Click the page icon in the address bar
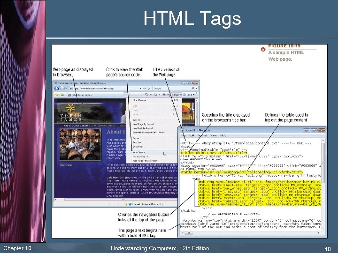The width and height of the screenshot is (338, 253). tap(71, 89)
